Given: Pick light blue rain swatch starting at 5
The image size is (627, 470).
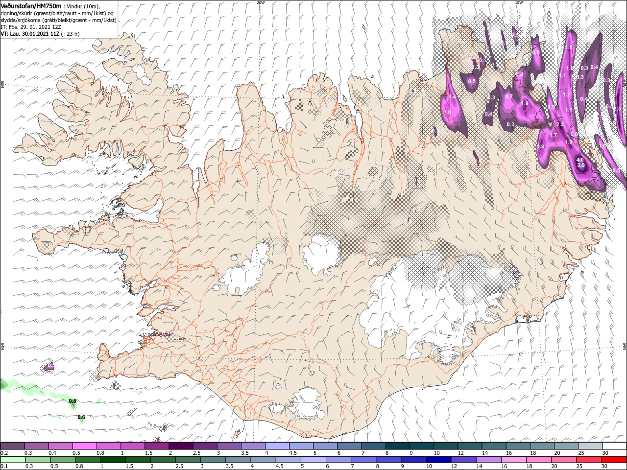Looking at the screenshot, I should [x=313, y=460].
